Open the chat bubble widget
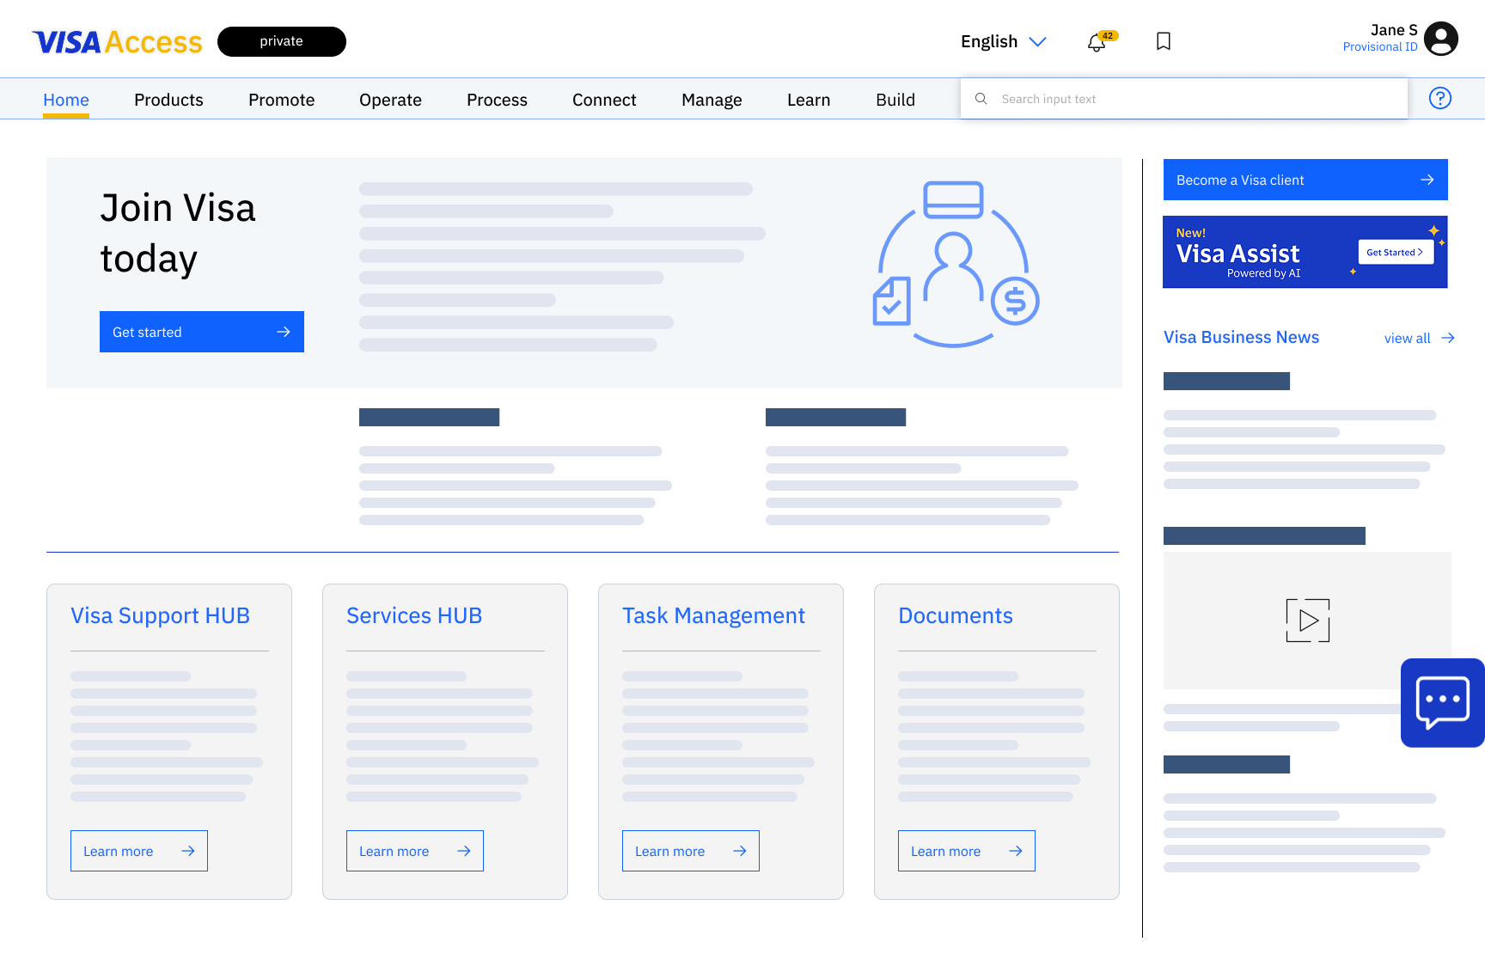This screenshot has height=960, width=1485. [1443, 703]
